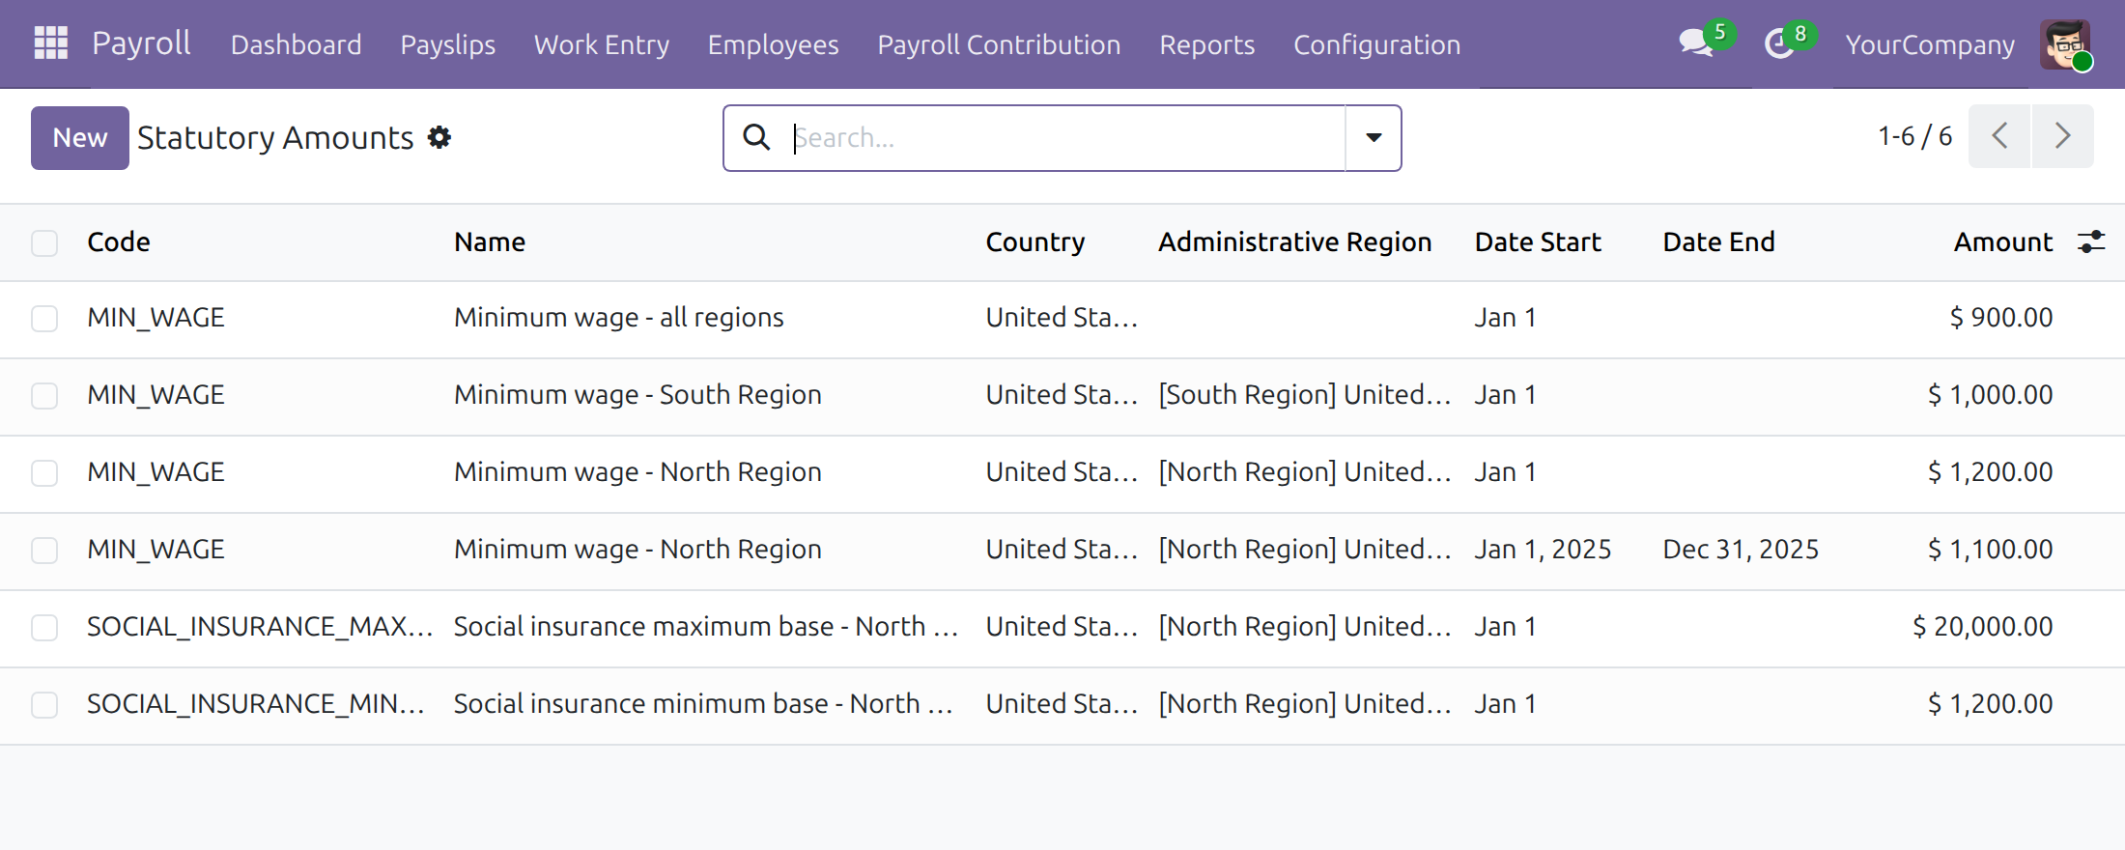
Task: Open the apps grid menu
Action: [50, 43]
